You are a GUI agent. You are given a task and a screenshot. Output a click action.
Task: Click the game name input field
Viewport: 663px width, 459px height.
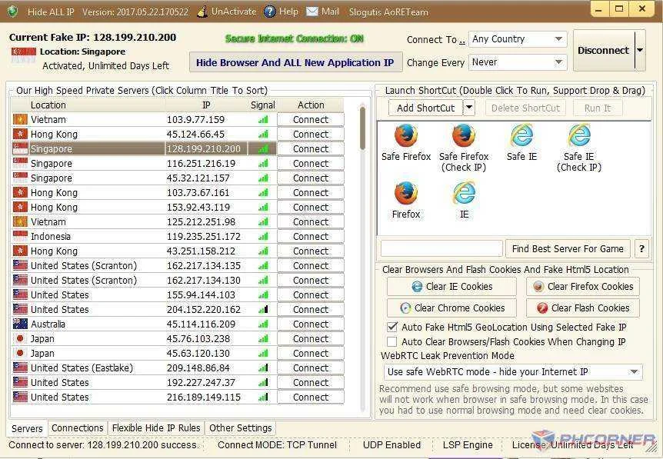pos(441,248)
